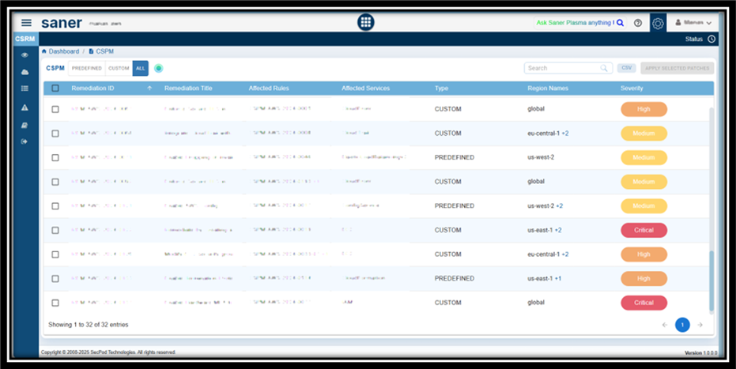Select the warning triangle sidebar icon
This screenshot has width=736, height=369.
pyautogui.click(x=25, y=107)
